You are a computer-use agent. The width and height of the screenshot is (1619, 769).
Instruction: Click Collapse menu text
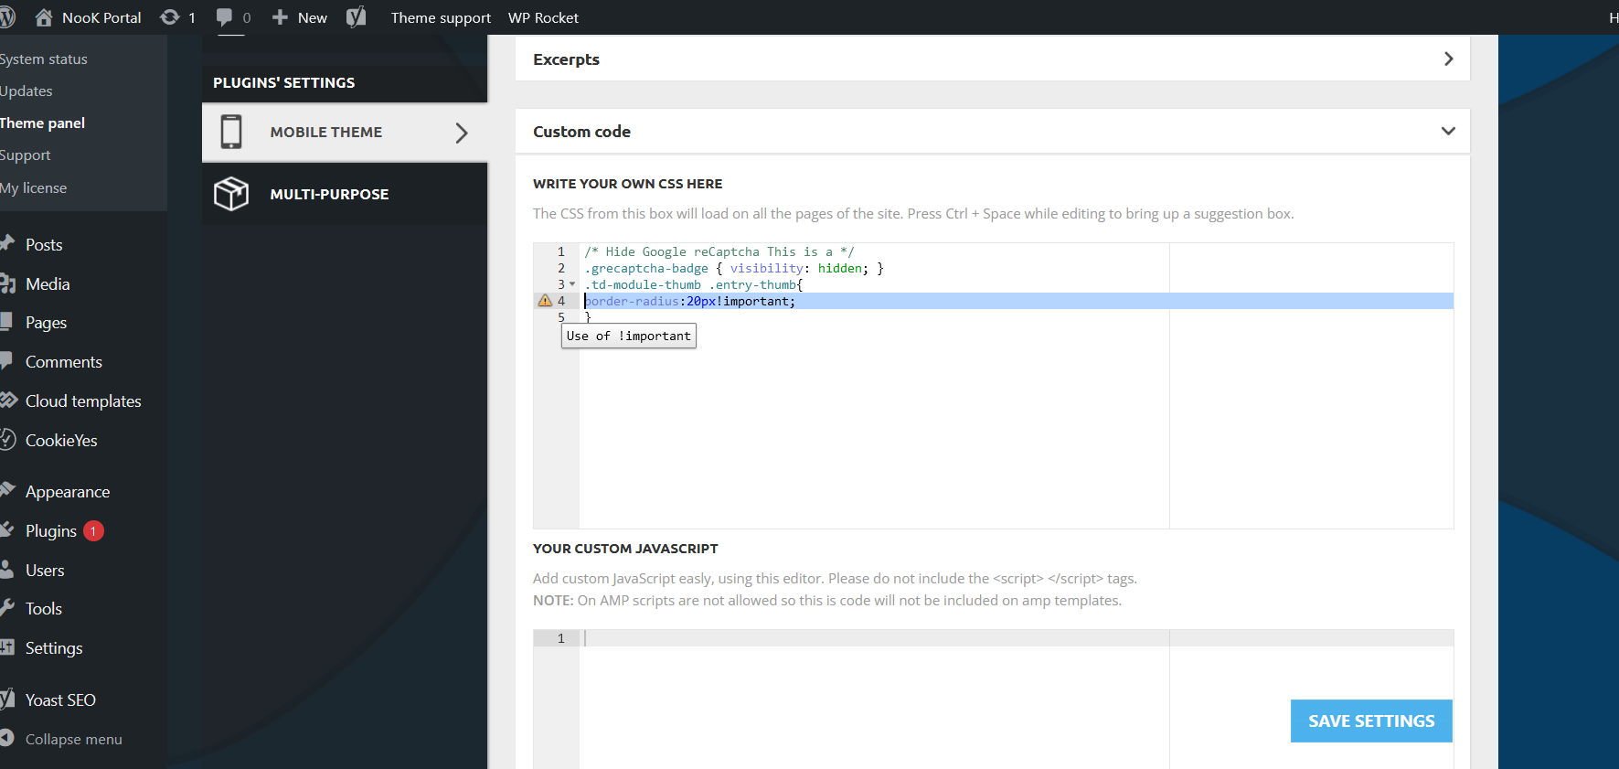pos(73,739)
